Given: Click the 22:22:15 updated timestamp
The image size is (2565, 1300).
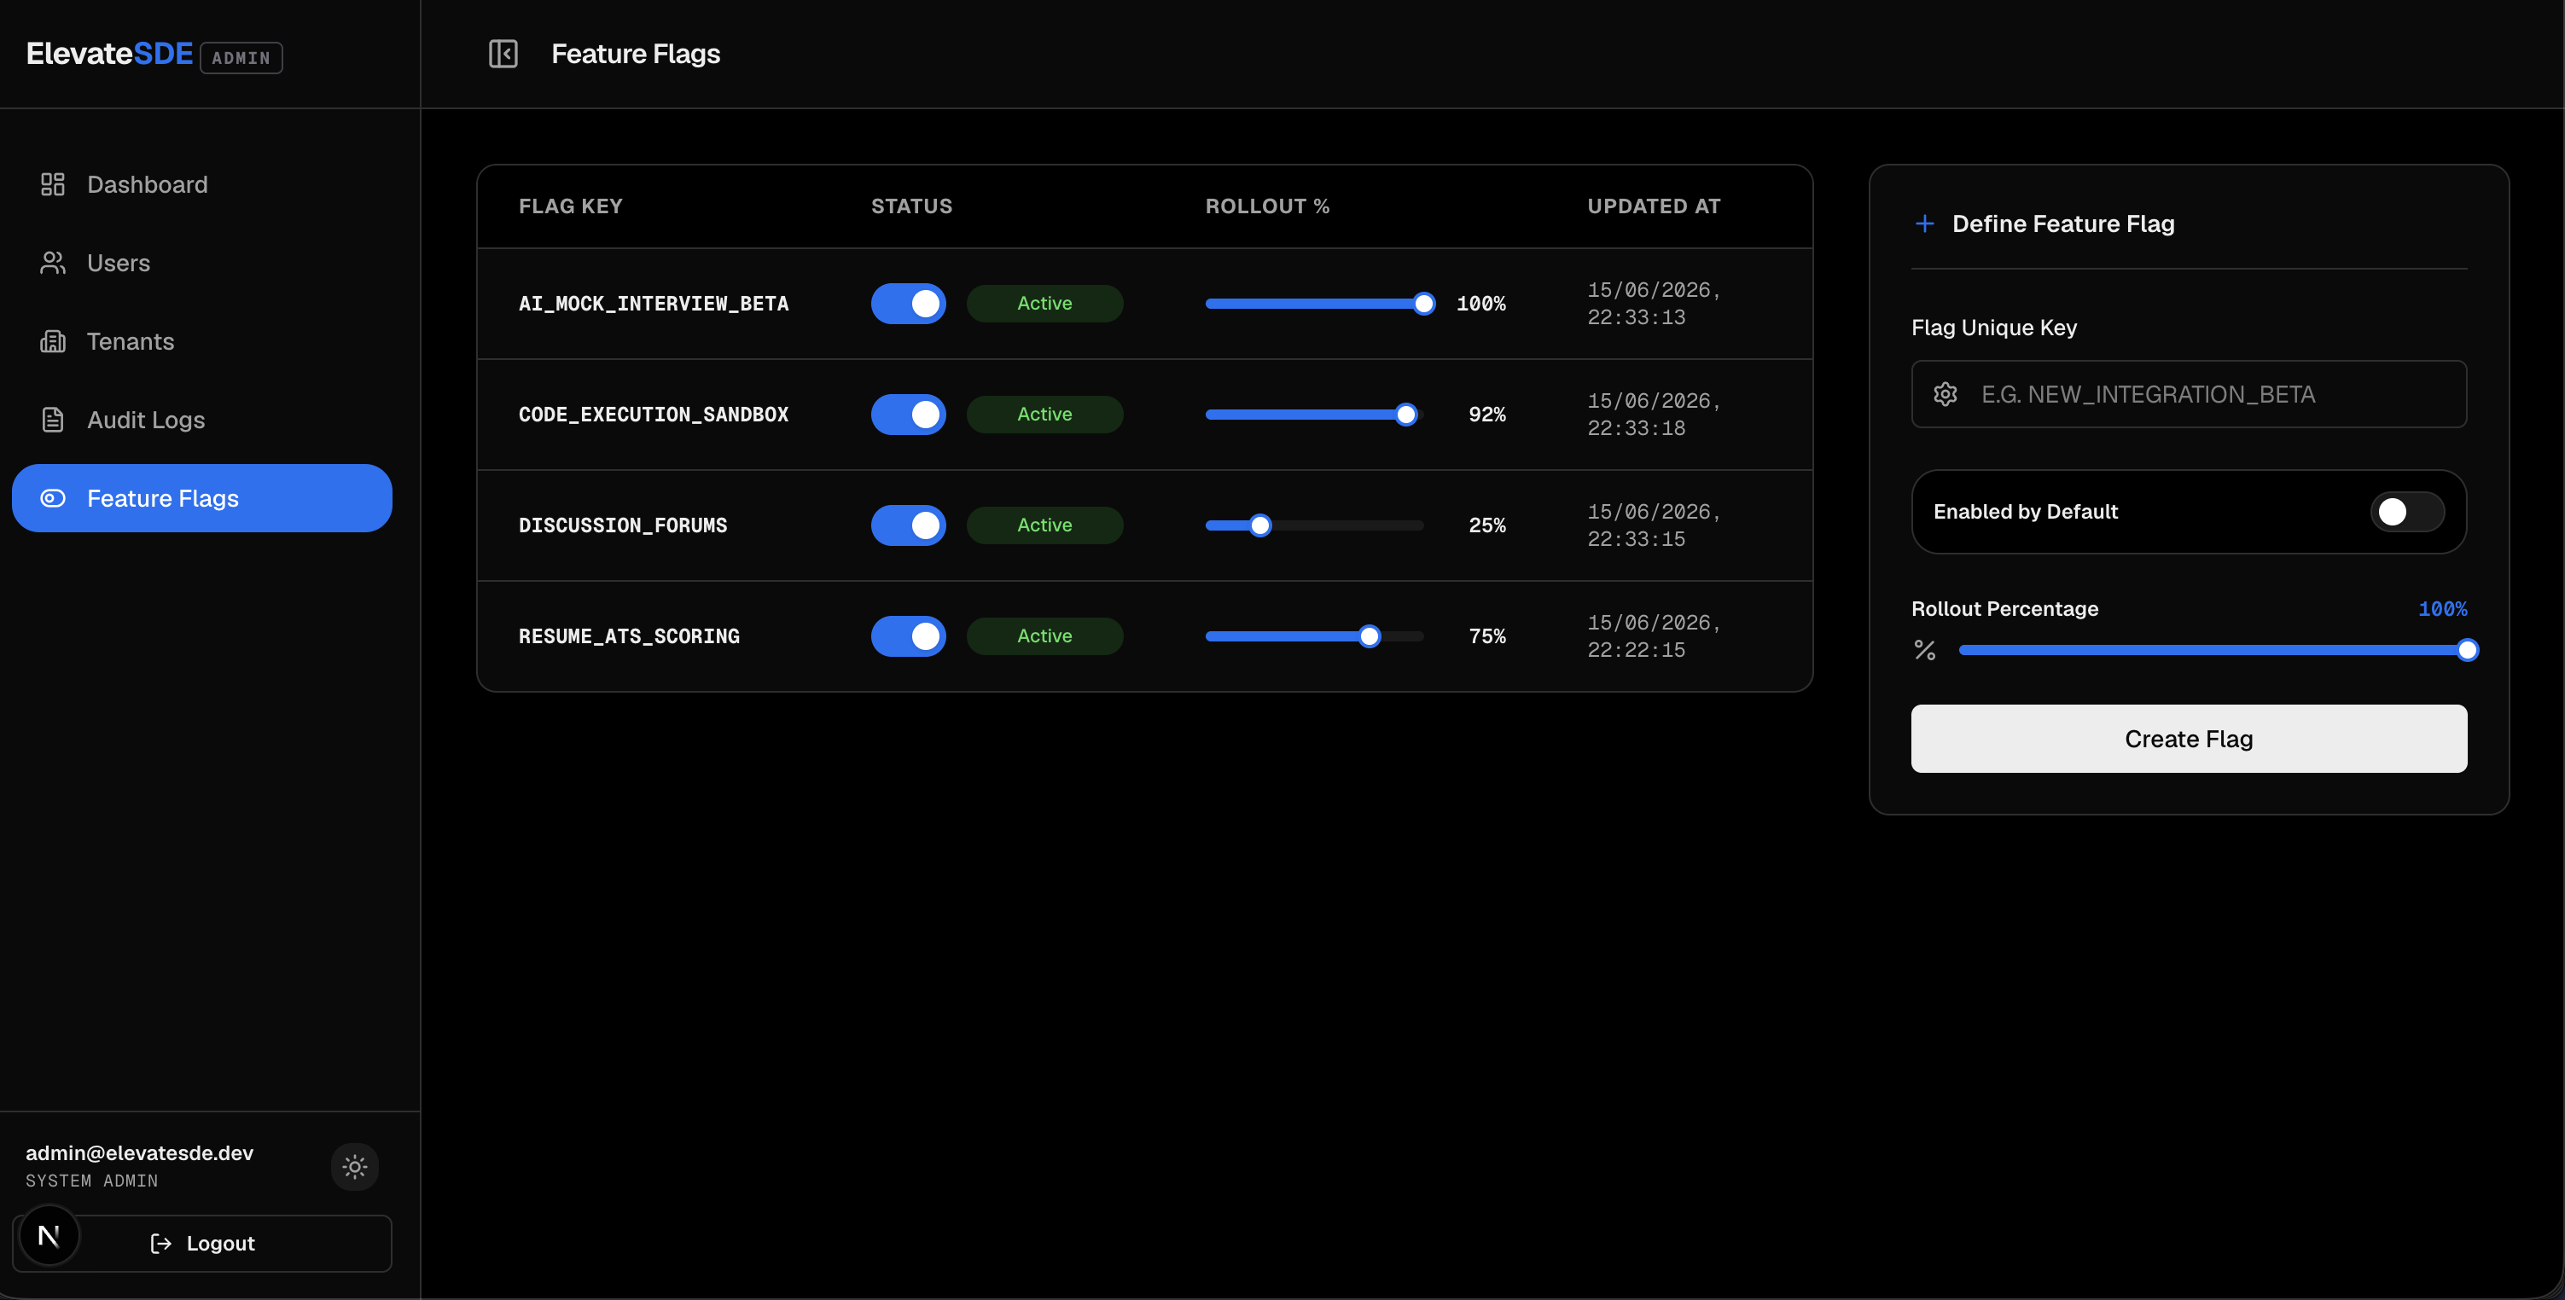Looking at the screenshot, I should (x=1636, y=650).
